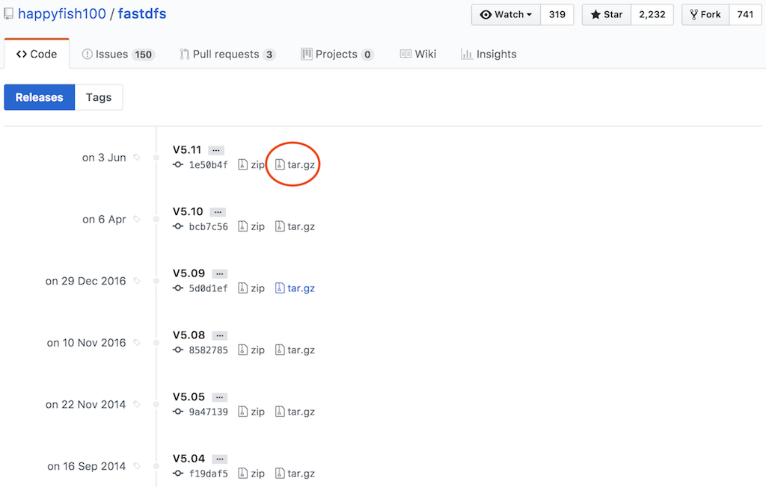Expand V5.09 release notes ellipsis
Screen dimensions: 766x487
[219, 273]
